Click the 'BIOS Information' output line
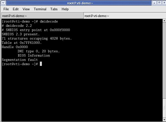This screenshot has width=166, height=122. pyautogui.click(x=34, y=55)
